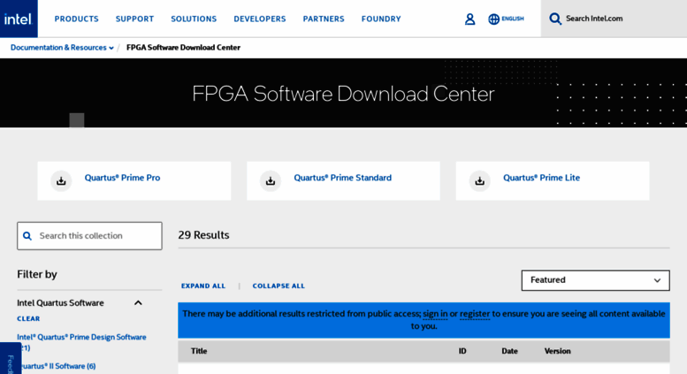Open the PARTNERS menu

click(x=324, y=19)
